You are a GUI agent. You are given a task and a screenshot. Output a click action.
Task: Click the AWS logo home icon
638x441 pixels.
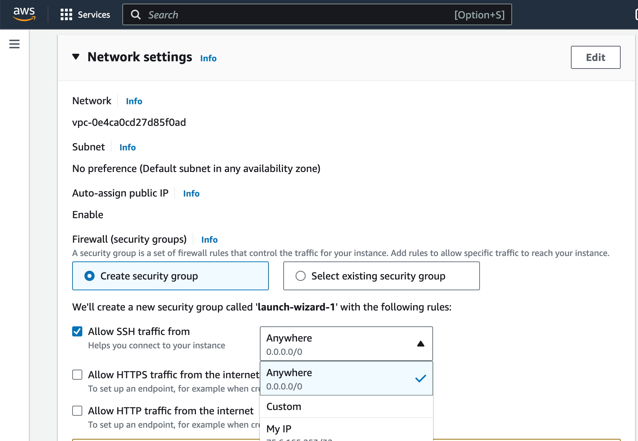pyautogui.click(x=24, y=14)
